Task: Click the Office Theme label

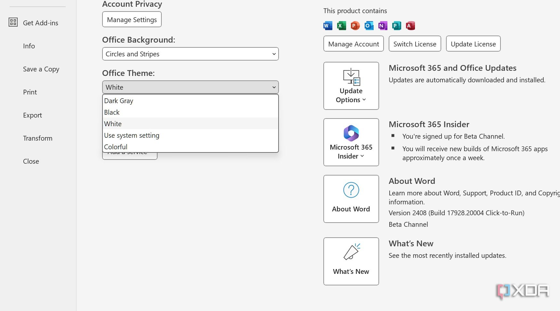Action: click(128, 73)
